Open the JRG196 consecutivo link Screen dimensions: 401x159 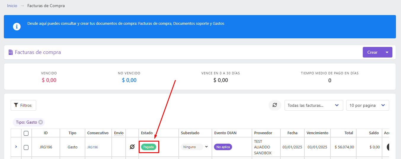[92, 147]
